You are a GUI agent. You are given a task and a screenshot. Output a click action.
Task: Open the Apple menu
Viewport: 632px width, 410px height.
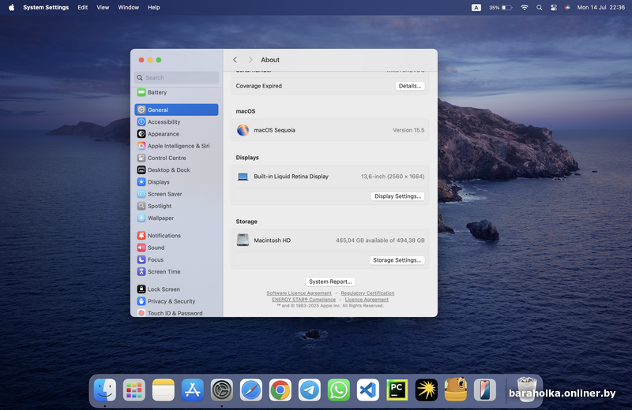click(11, 7)
